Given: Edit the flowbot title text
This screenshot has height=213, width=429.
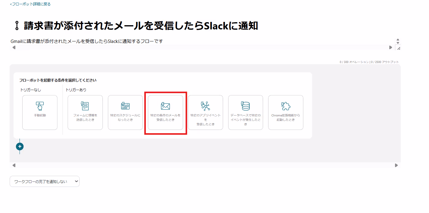Looking at the screenshot, I should tap(141, 26).
